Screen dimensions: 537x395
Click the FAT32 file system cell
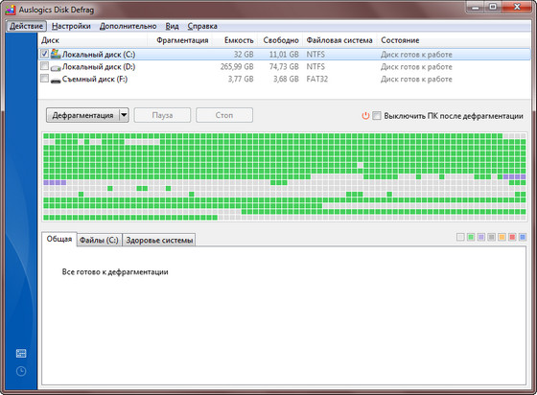(x=317, y=79)
